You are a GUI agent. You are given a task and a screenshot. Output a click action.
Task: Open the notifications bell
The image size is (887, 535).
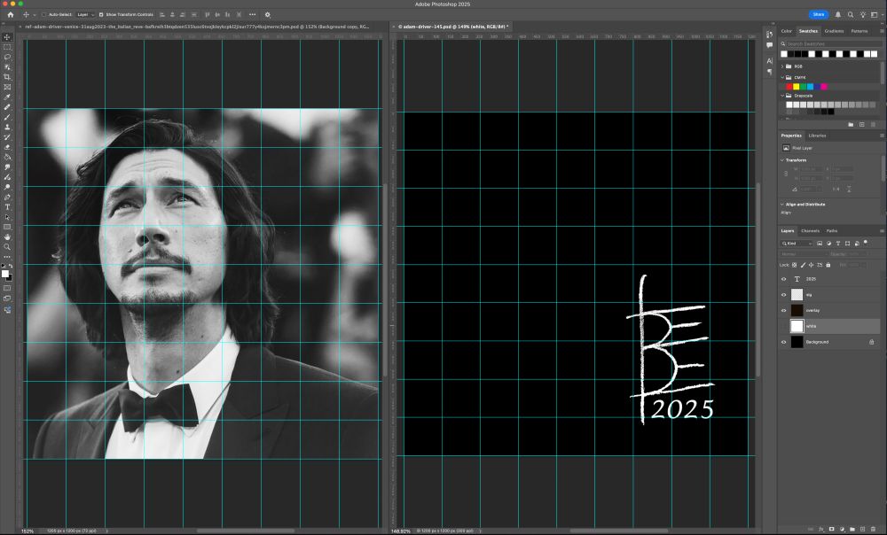(x=838, y=15)
